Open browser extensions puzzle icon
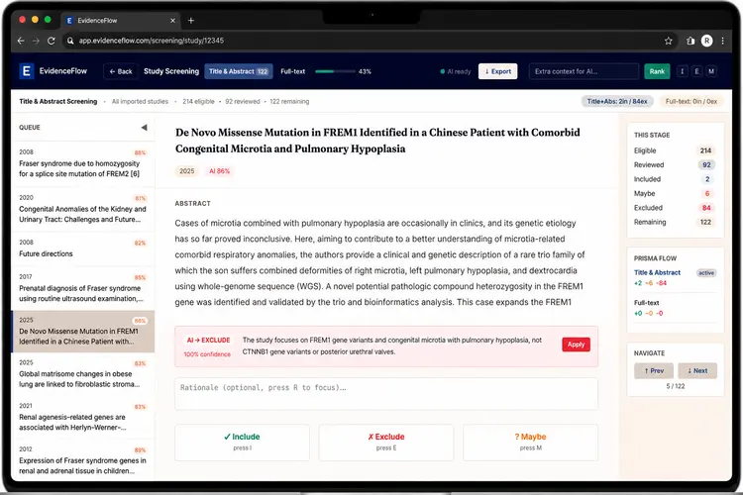743x495 pixels. (690, 41)
